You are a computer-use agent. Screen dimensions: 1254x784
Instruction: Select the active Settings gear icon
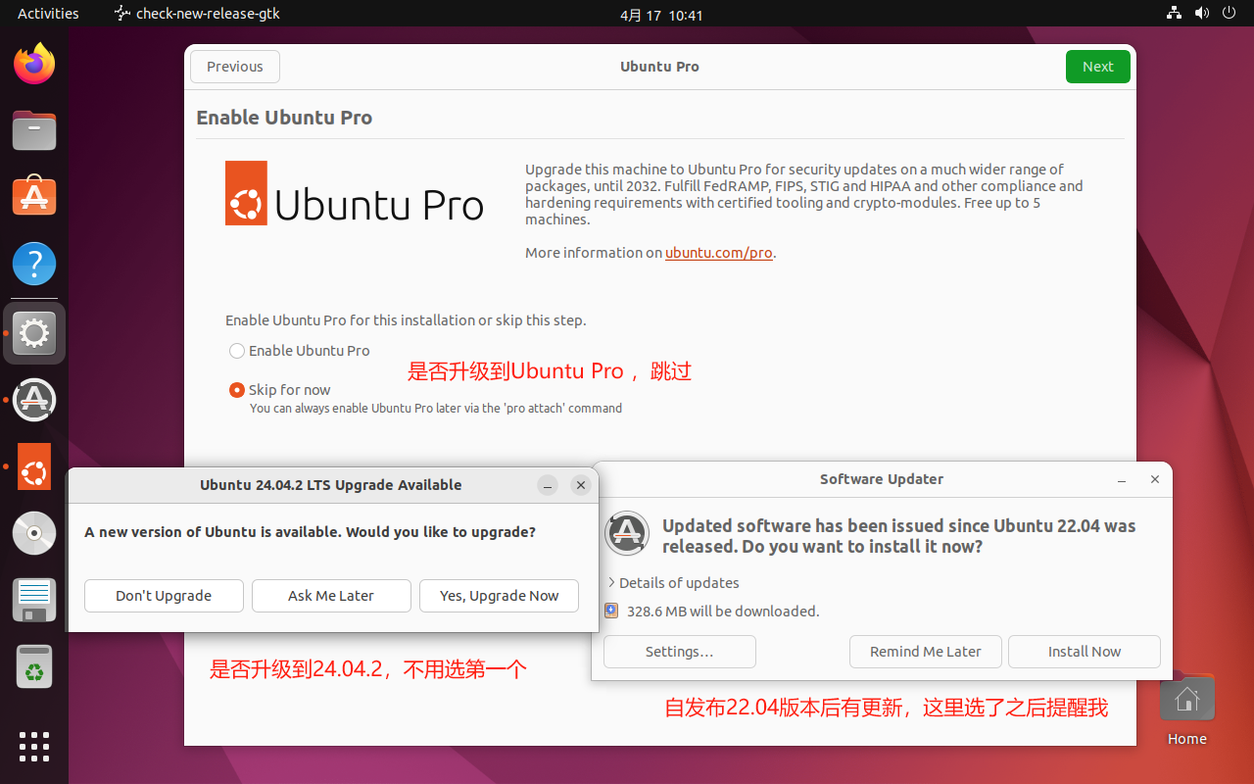34,333
